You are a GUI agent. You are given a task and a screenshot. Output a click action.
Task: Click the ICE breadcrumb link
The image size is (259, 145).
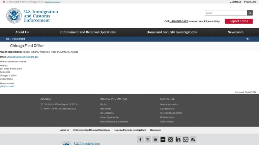8,39
